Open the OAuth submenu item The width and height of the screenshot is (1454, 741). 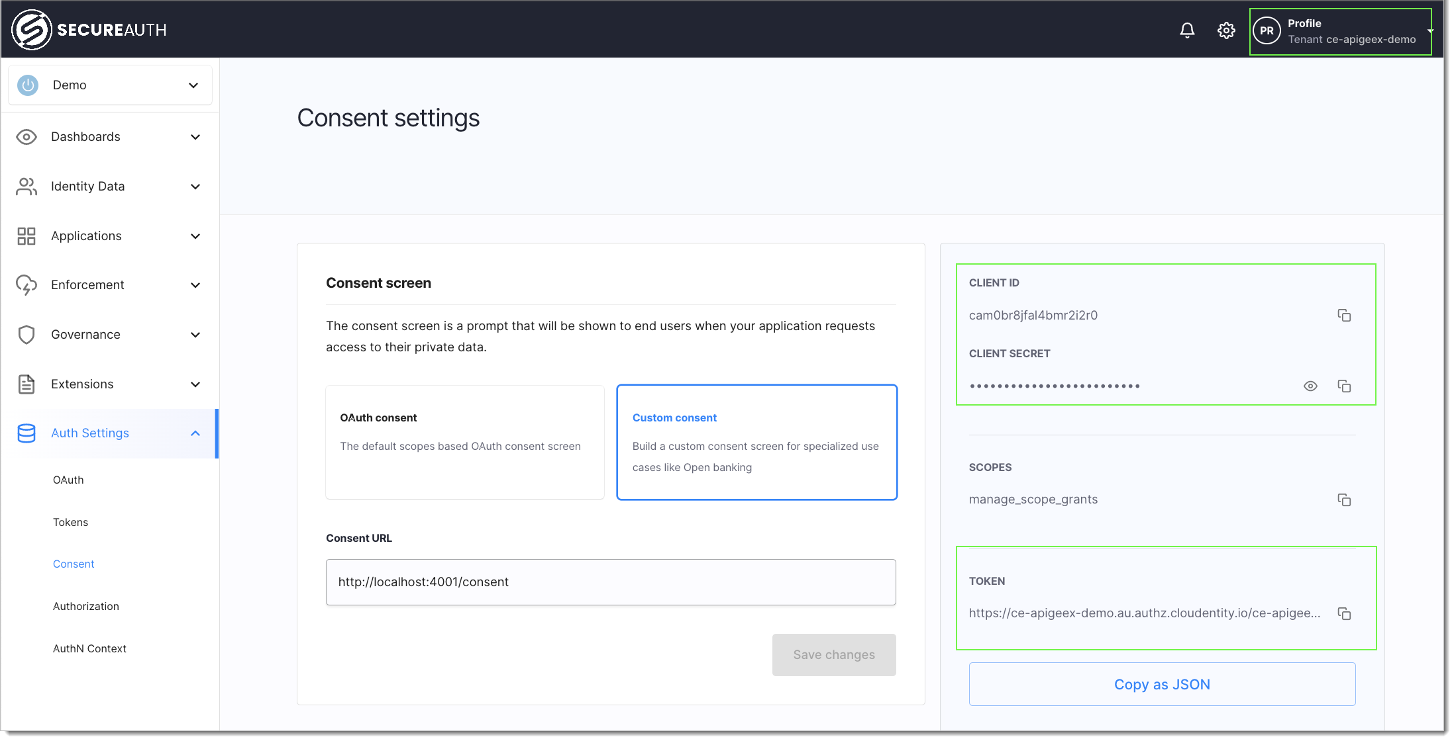click(68, 480)
